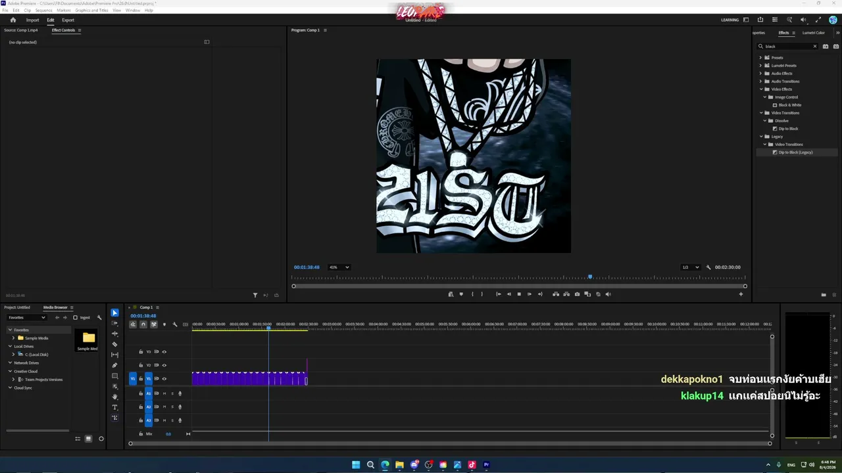Screen dimensions: 842x473
Task: Toggle V1 track output eye
Action: click(x=164, y=378)
